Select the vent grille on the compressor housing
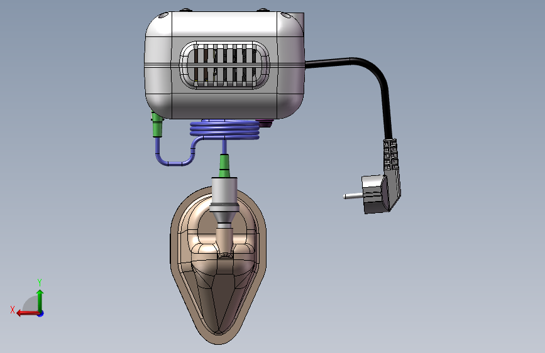 [x=224, y=65]
